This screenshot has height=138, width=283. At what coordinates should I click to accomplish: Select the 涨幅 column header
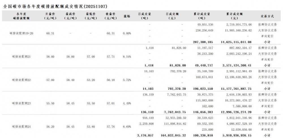(x=127, y=16)
